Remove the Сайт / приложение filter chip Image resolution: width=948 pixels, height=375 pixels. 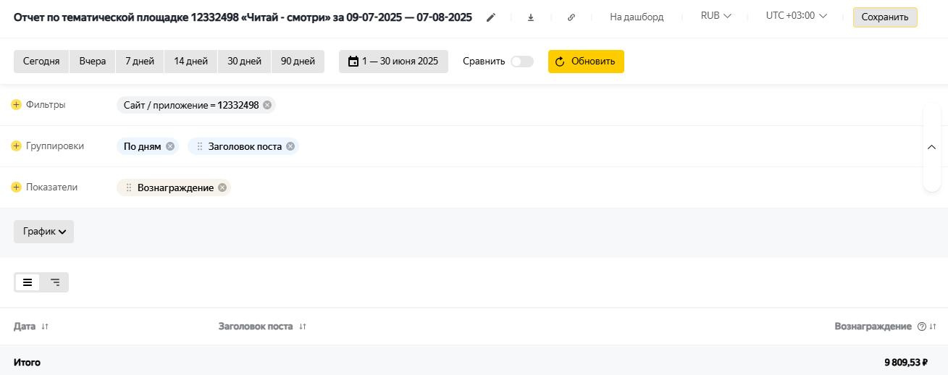267,105
